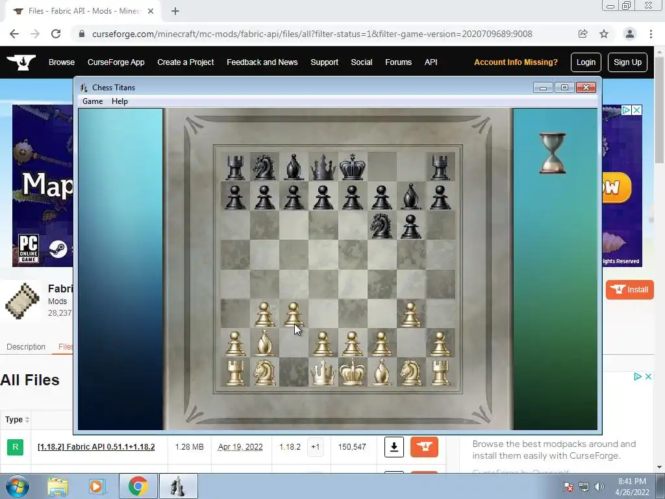Screen dimensions: 665x499
Task: Open Windows Media Player from the taskbar
Action: [97, 486]
